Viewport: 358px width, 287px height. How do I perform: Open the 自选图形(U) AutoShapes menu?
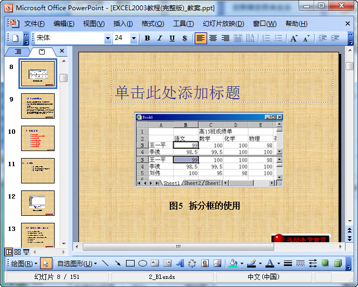77,264
